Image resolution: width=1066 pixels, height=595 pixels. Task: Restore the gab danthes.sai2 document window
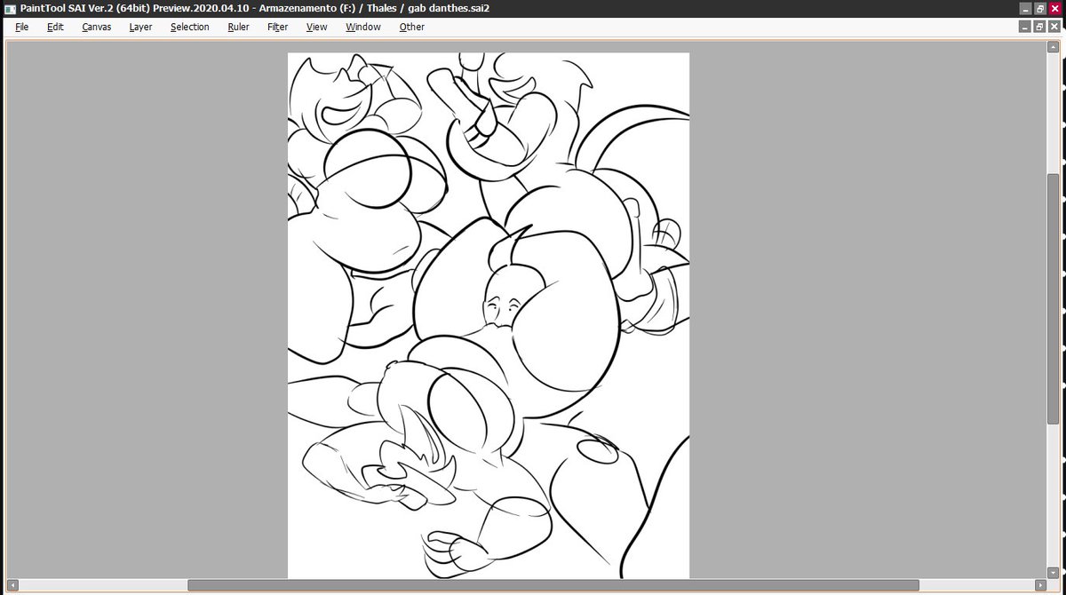click(x=1039, y=27)
